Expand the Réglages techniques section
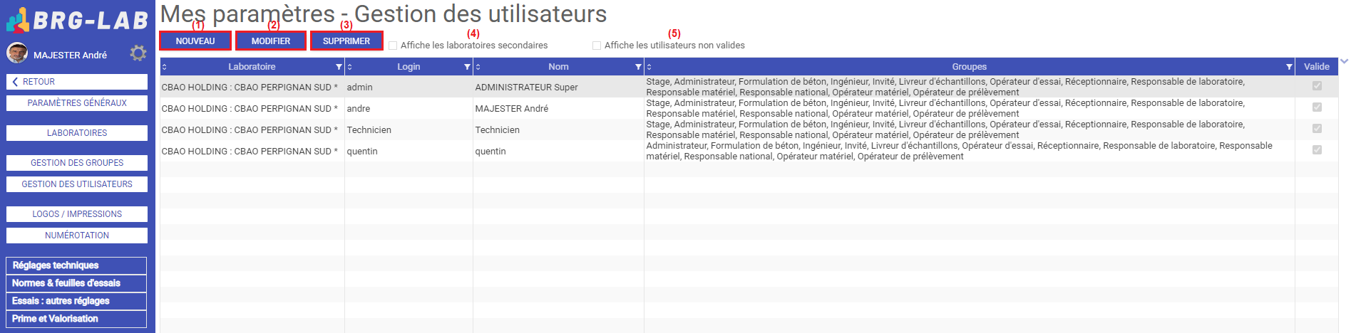 76,265
